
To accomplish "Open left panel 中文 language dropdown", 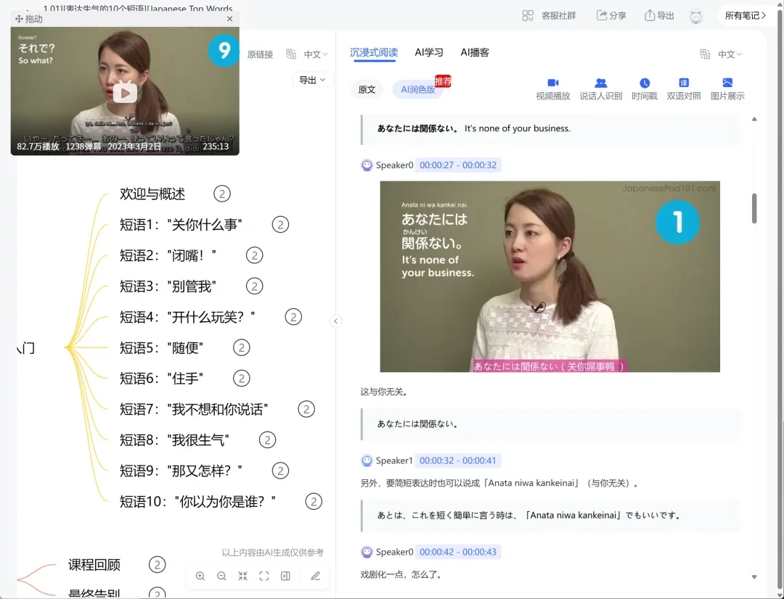I will click(x=316, y=54).
